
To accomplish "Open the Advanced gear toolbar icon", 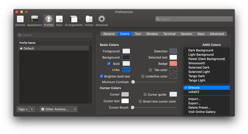I will coord(101,21).
